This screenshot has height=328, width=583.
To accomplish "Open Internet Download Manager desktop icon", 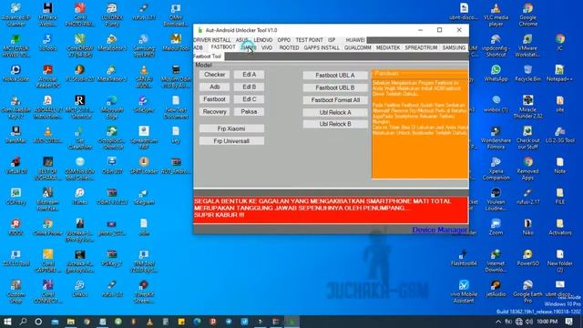I will (496, 261).
